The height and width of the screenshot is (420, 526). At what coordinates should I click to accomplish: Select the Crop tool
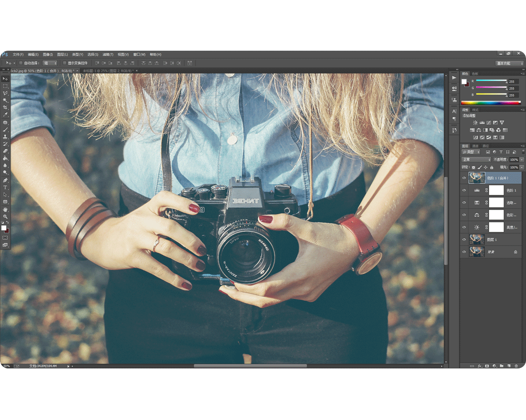(5, 107)
